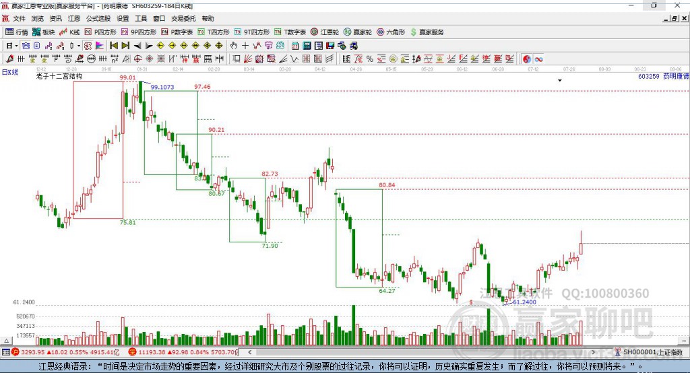Click the red fan lines icon
The image size is (690, 373).
point(248,59)
